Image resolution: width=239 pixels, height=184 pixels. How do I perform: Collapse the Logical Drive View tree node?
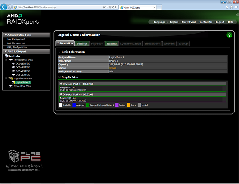point(6,78)
